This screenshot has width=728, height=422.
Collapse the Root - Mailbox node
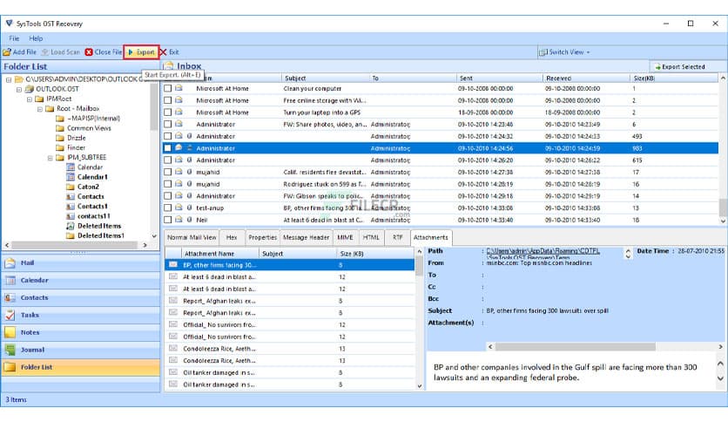click(x=39, y=109)
